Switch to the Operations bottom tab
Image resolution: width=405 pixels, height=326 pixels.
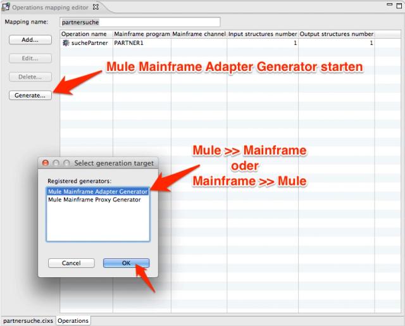point(73,320)
